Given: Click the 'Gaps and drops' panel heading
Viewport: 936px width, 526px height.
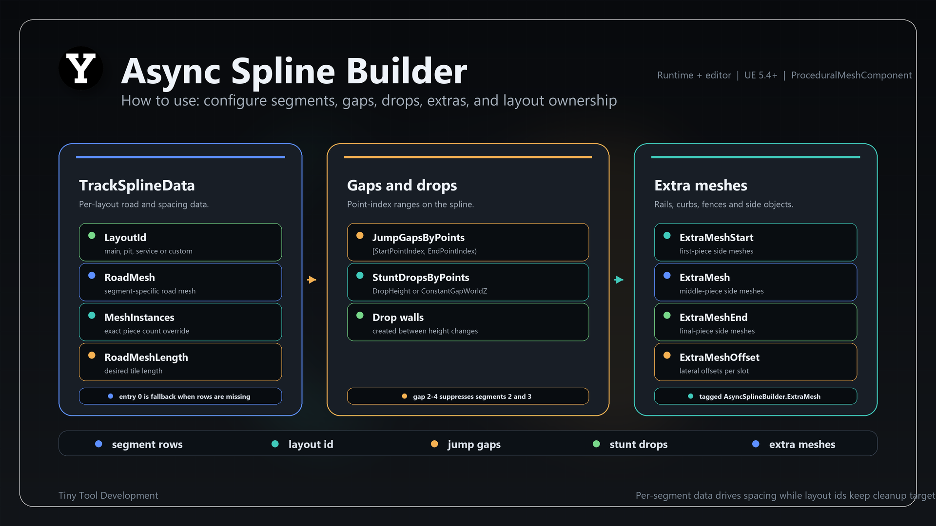Looking at the screenshot, I should (x=402, y=185).
